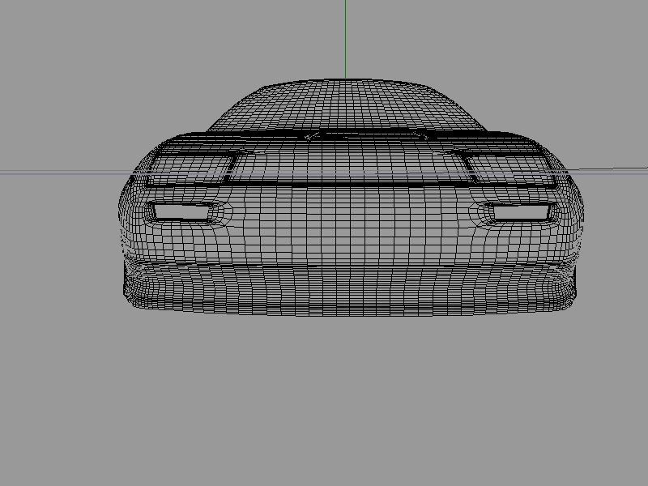This screenshot has width=648, height=486.
Task: Pick the dark seam between the headlights
Action: [348, 185]
